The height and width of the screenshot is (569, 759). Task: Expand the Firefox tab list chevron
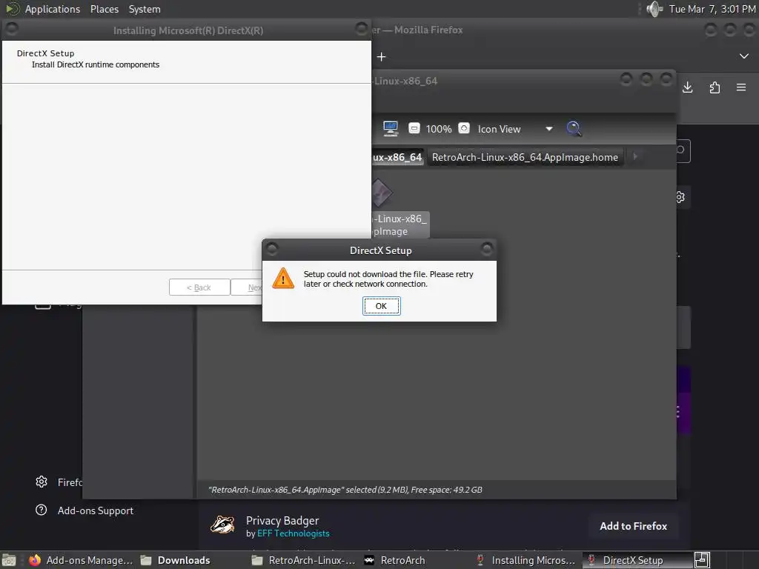[744, 56]
